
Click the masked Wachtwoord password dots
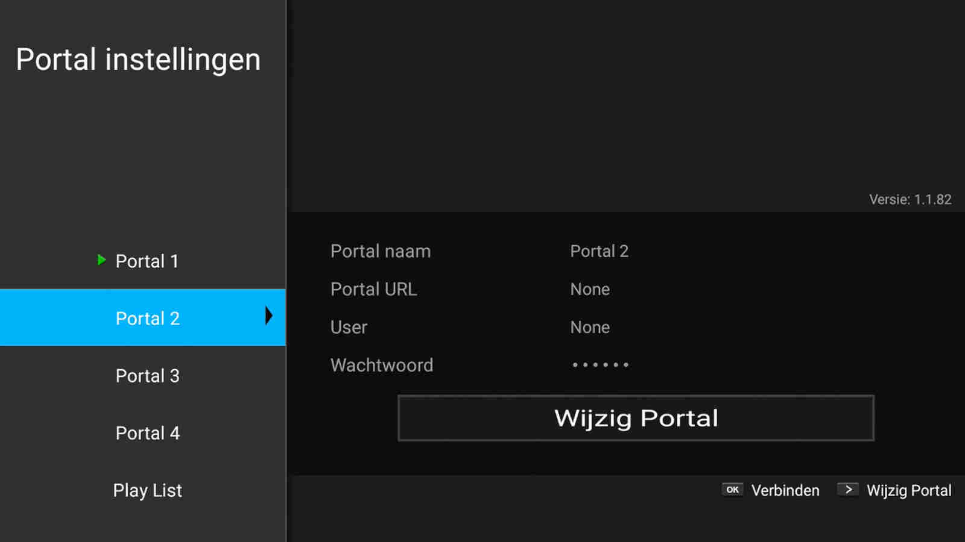pyautogui.click(x=600, y=365)
